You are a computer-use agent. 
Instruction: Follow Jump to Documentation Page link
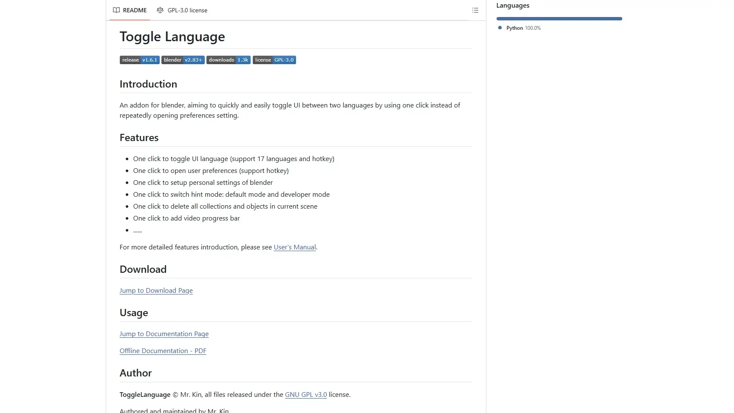click(164, 334)
